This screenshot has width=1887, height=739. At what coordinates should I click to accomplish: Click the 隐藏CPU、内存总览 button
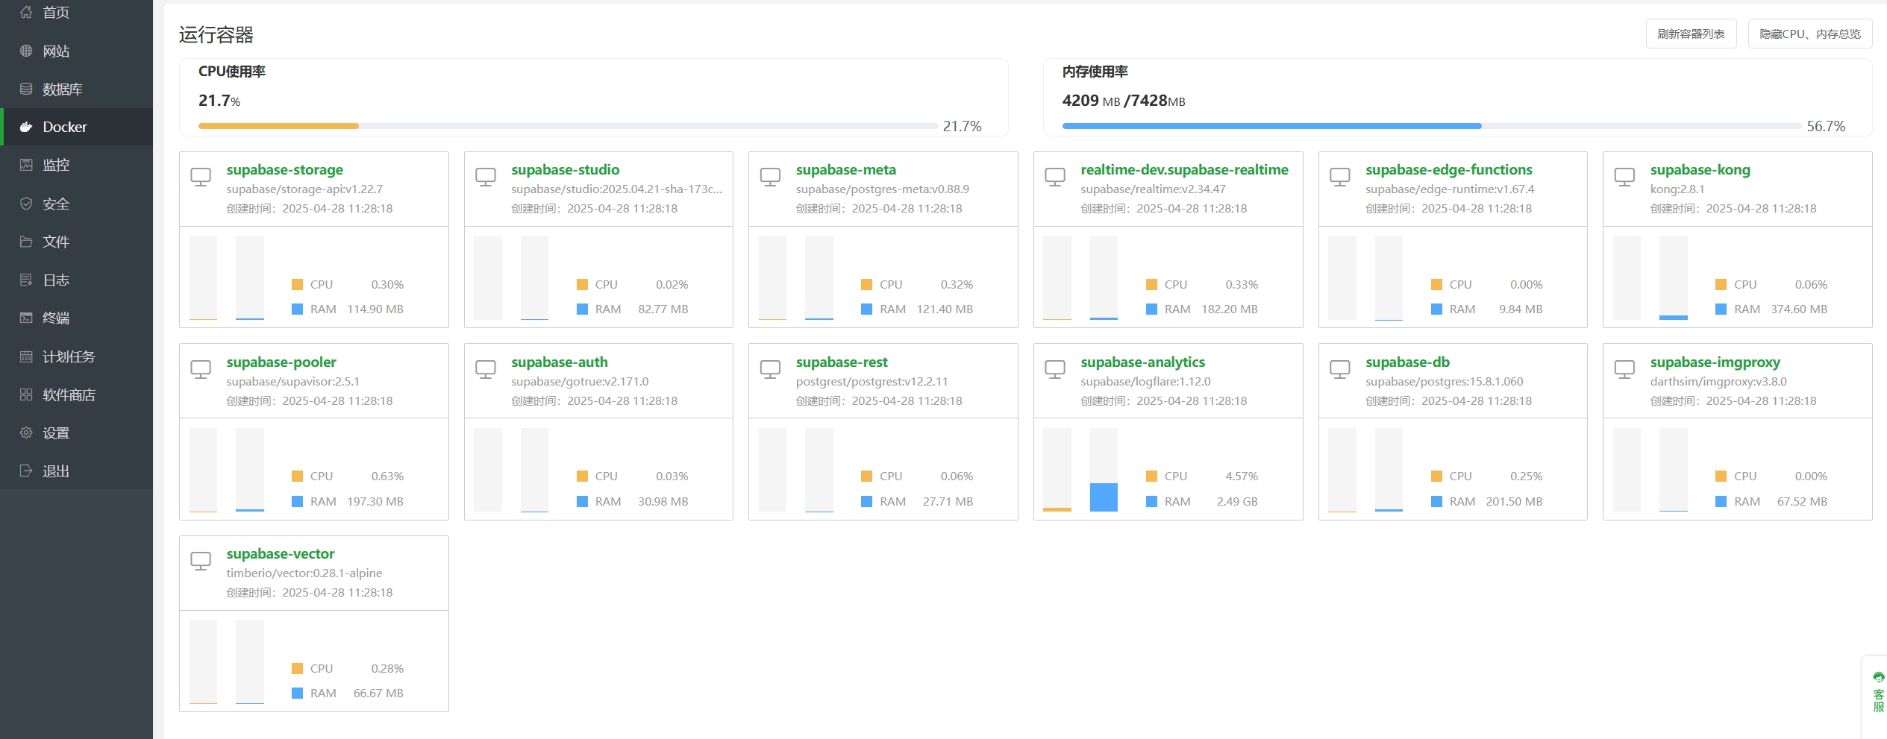(1809, 34)
